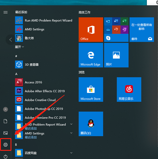The image size is (158, 159).
Task: Open the 邮件 mail tile
Action: [x=142, y=29]
